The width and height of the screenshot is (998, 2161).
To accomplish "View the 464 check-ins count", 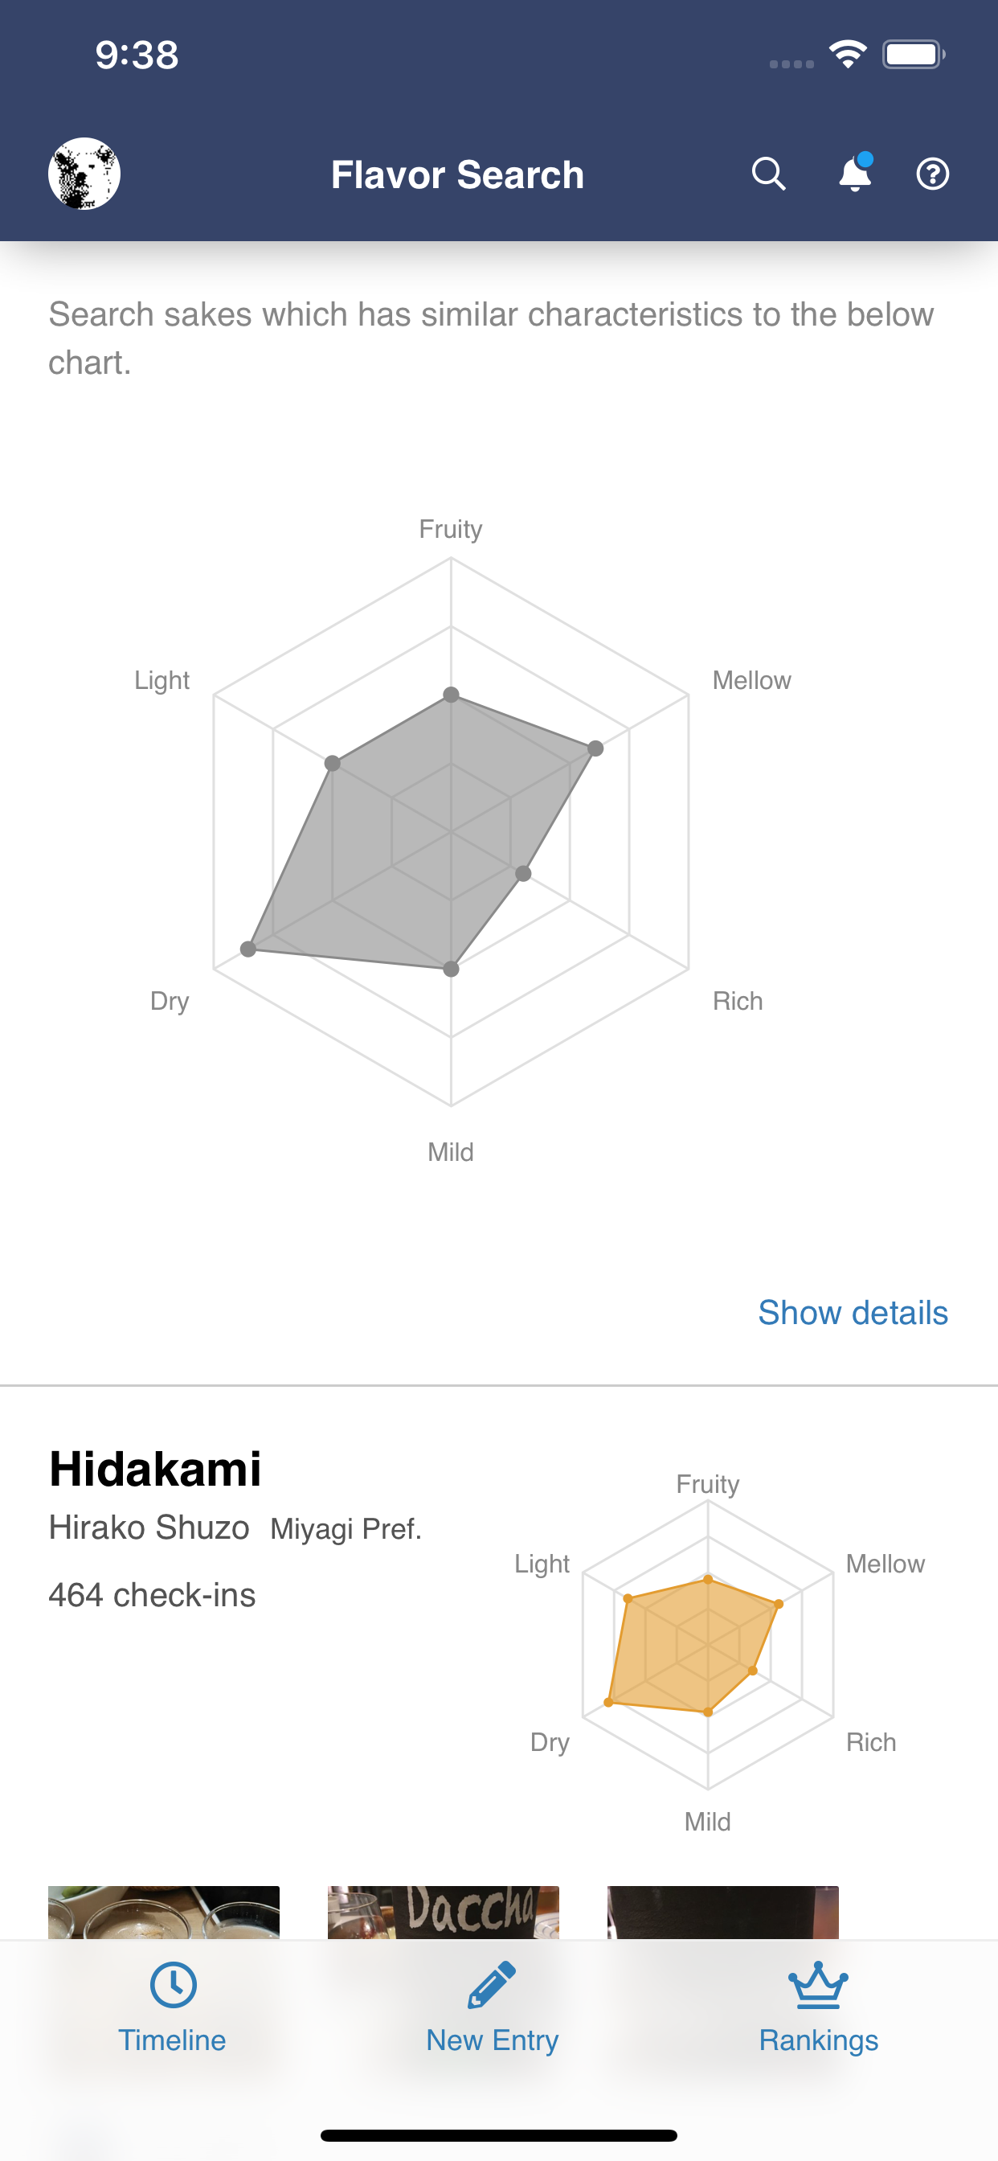I will coord(152,1595).
